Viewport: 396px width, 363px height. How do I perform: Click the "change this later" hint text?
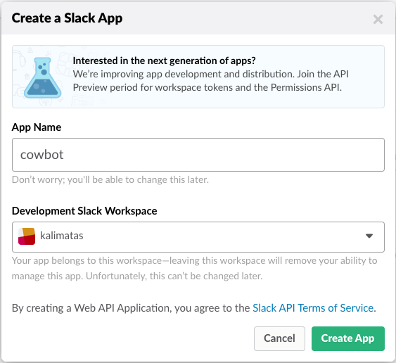tap(110, 179)
